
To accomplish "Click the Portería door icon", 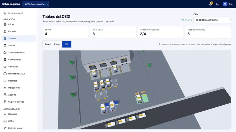I will pos(5,31).
